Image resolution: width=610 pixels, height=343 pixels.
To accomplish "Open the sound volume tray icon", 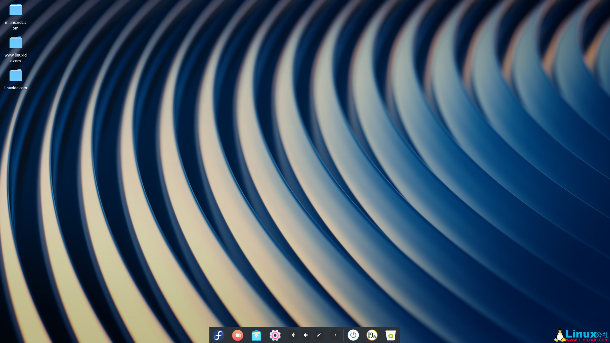I will [306, 335].
